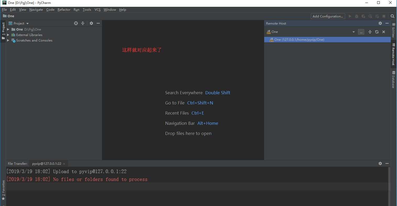Click 'Navigation Bar Alt+Home' hint text
The image size is (397, 206).
click(192, 123)
